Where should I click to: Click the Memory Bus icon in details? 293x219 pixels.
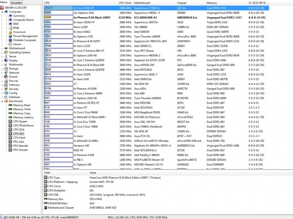click(46, 199)
